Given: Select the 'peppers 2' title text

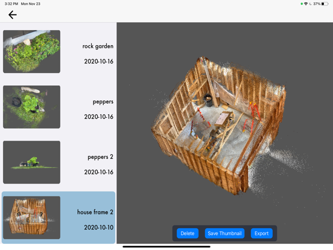Looking at the screenshot, I should click(x=101, y=157).
